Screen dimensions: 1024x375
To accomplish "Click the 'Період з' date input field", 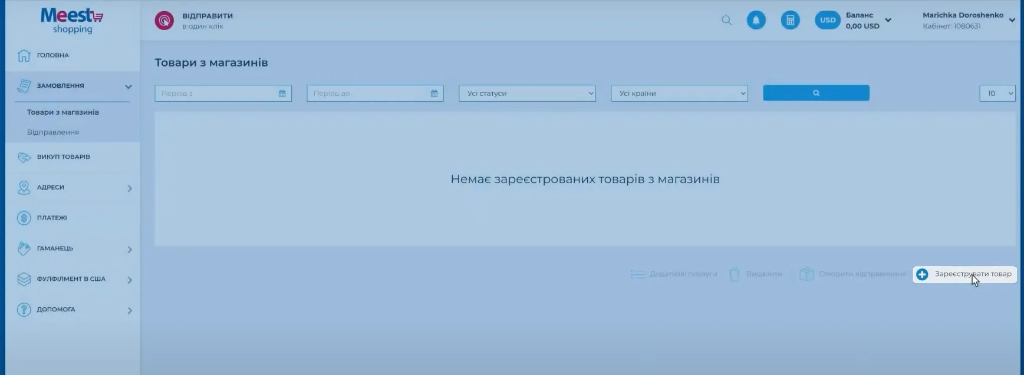I will (x=215, y=94).
